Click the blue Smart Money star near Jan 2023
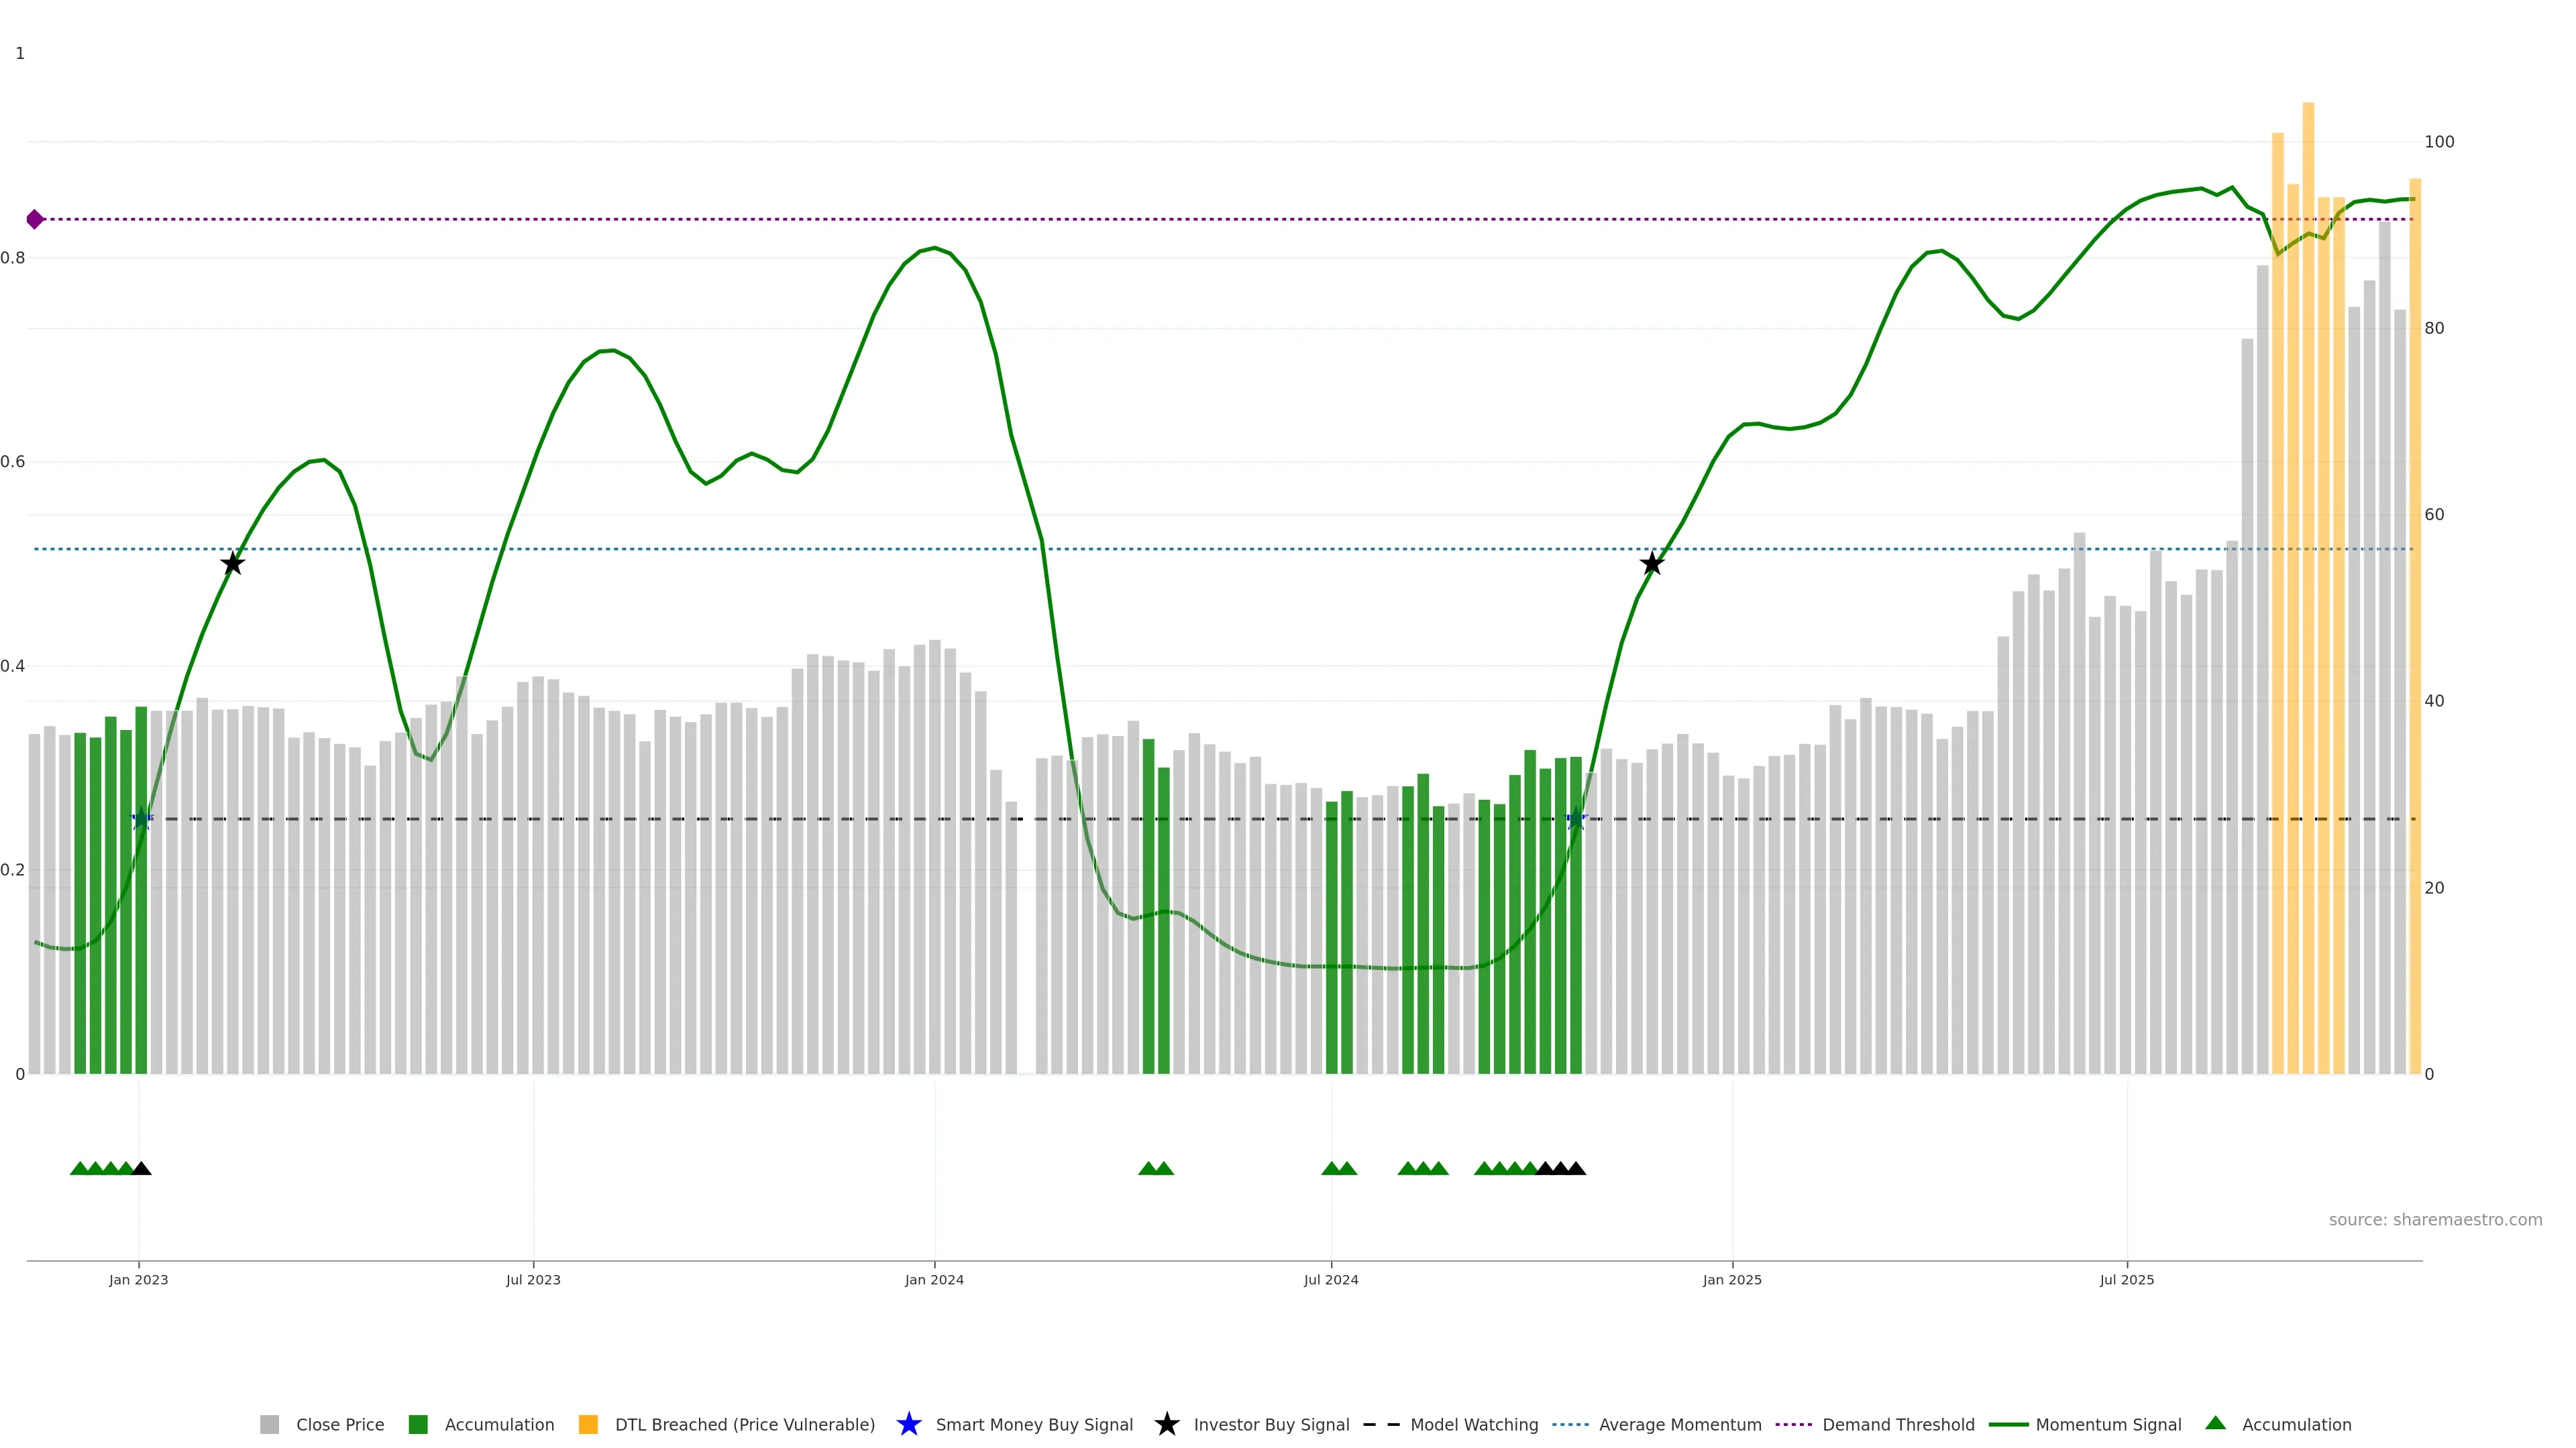This screenshot has height=1448, width=2576. click(x=142, y=819)
